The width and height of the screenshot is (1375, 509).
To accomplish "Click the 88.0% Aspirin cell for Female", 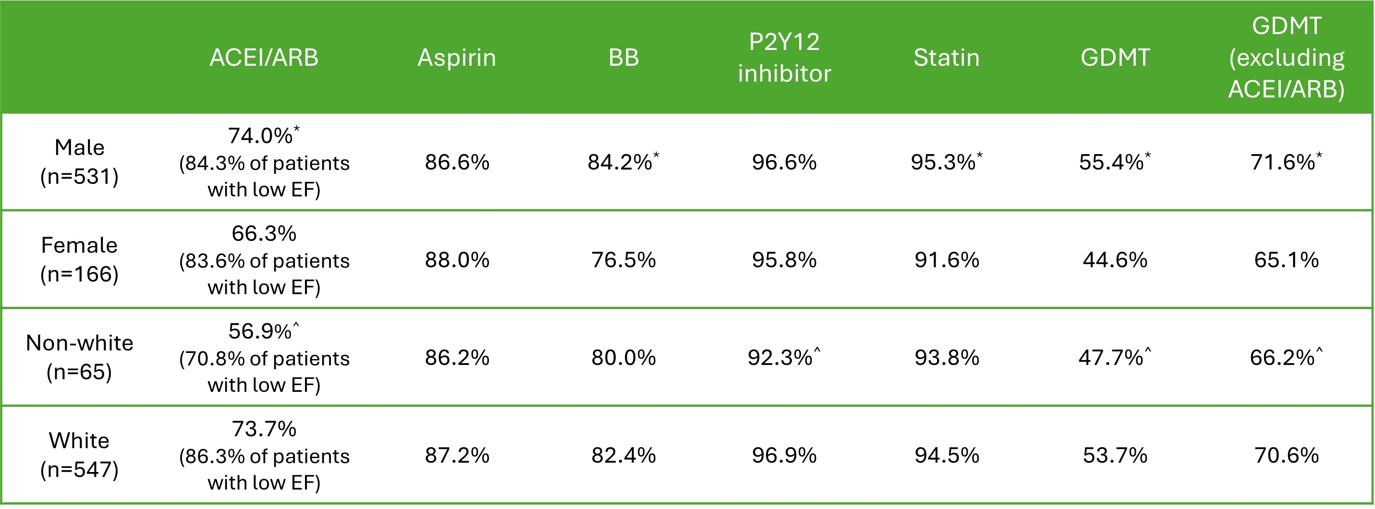I will coord(457,260).
